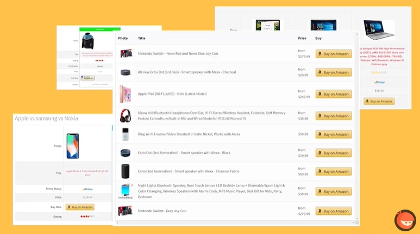
Task: Click Buy on Amazon for Apple iPad
Action: pyautogui.click(x=334, y=94)
